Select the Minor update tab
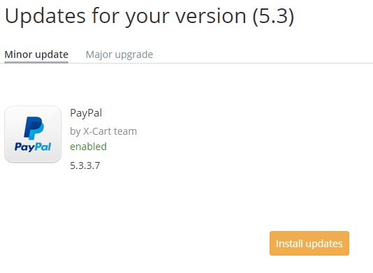 click(36, 54)
